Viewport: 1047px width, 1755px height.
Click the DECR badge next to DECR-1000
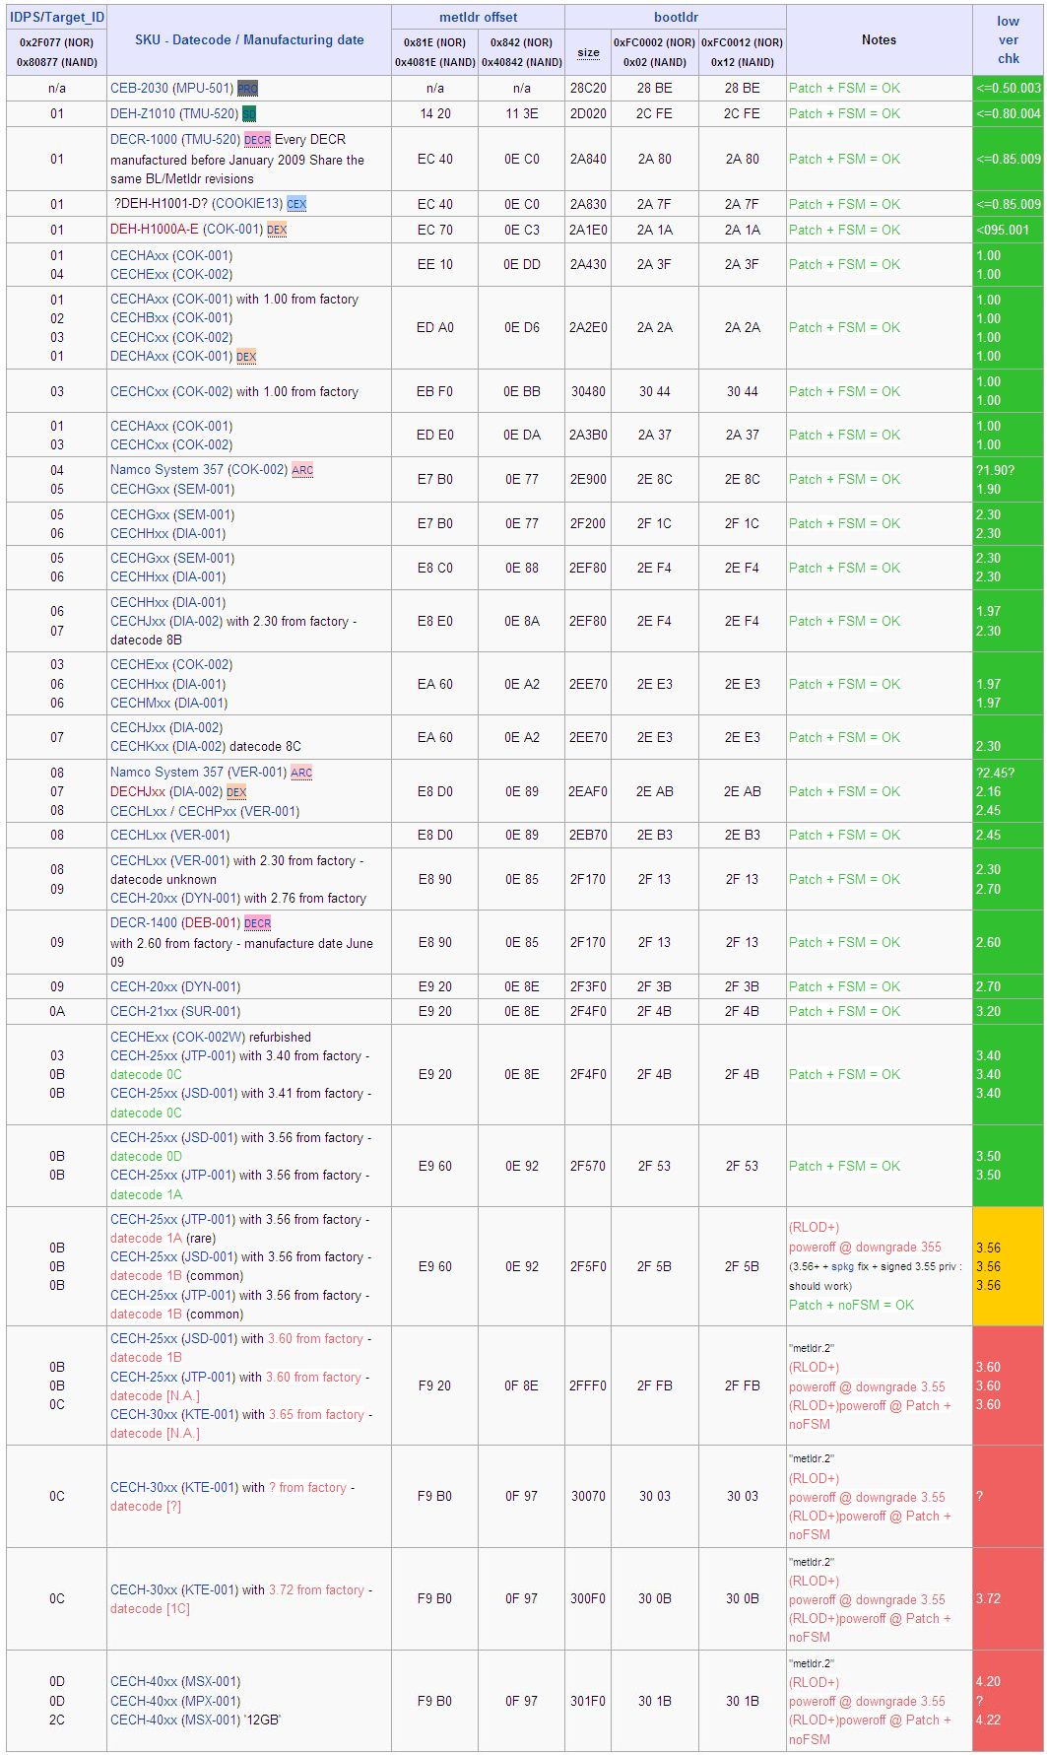(x=257, y=140)
